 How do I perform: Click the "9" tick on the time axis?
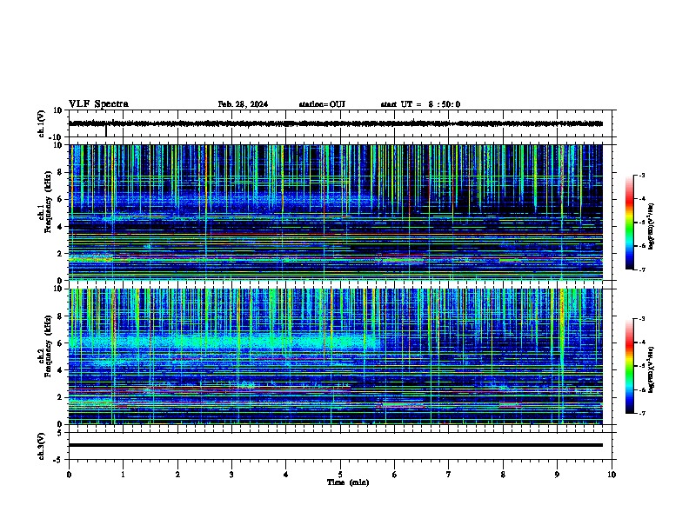(557, 475)
